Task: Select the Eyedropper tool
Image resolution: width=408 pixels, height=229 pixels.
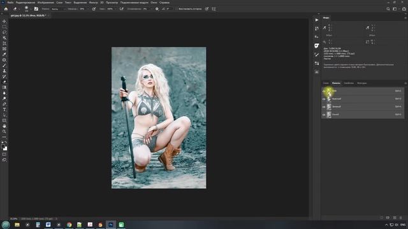Action: click(4, 54)
